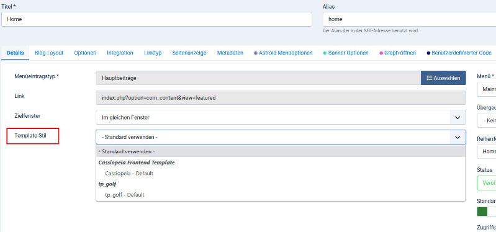Click the Auswählen button for menu item type
The image size is (496, 232).
tap(443, 78)
